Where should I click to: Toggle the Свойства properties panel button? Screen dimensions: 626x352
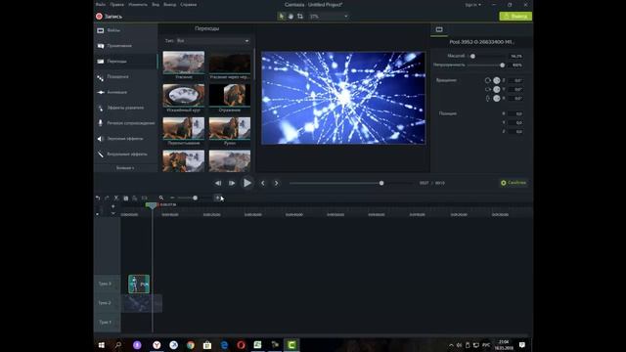click(x=514, y=183)
